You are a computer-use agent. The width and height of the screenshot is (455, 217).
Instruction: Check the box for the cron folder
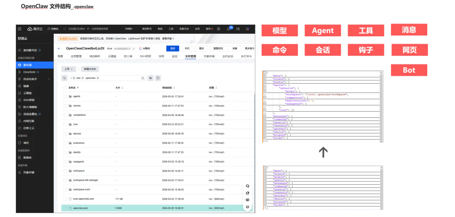(65, 125)
